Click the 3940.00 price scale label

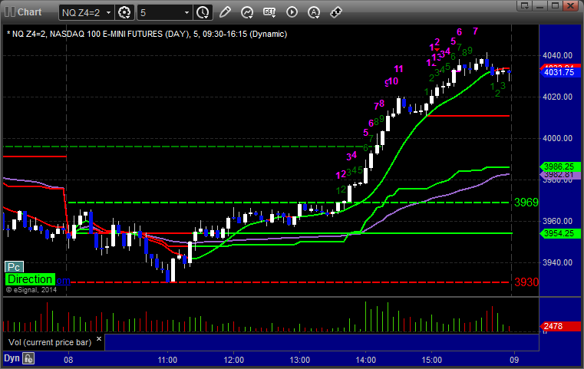point(558,262)
